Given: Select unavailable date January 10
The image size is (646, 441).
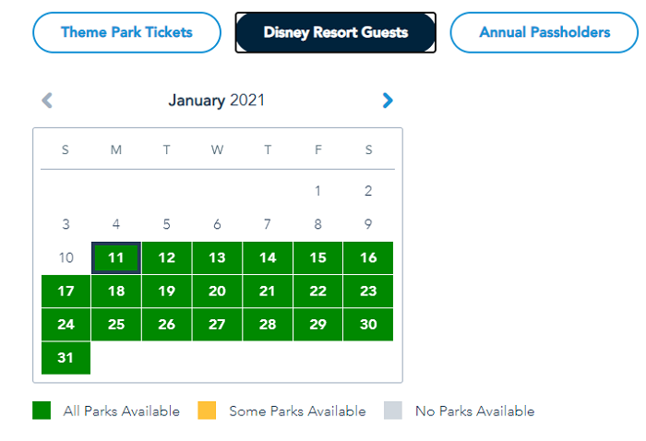Looking at the screenshot, I should 66,258.
